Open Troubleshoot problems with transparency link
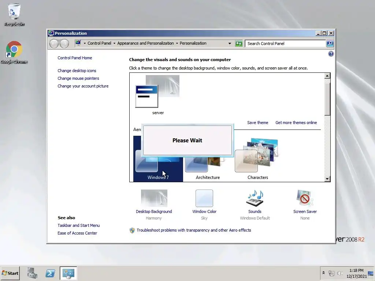 194,230
